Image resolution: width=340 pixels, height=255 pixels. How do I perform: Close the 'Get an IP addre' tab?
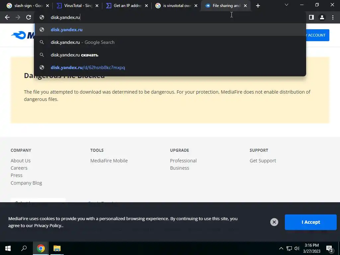pyautogui.click(x=146, y=6)
